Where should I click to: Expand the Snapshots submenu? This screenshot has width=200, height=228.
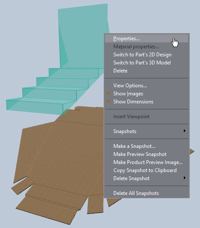click(146, 131)
